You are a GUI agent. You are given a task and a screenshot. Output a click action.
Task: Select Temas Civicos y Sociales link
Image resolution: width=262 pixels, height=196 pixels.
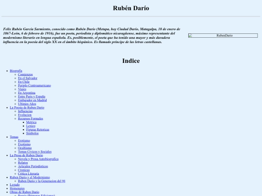click(35, 151)
